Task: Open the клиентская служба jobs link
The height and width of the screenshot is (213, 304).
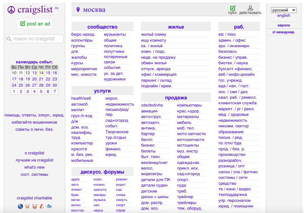Action: coord(237,103)
